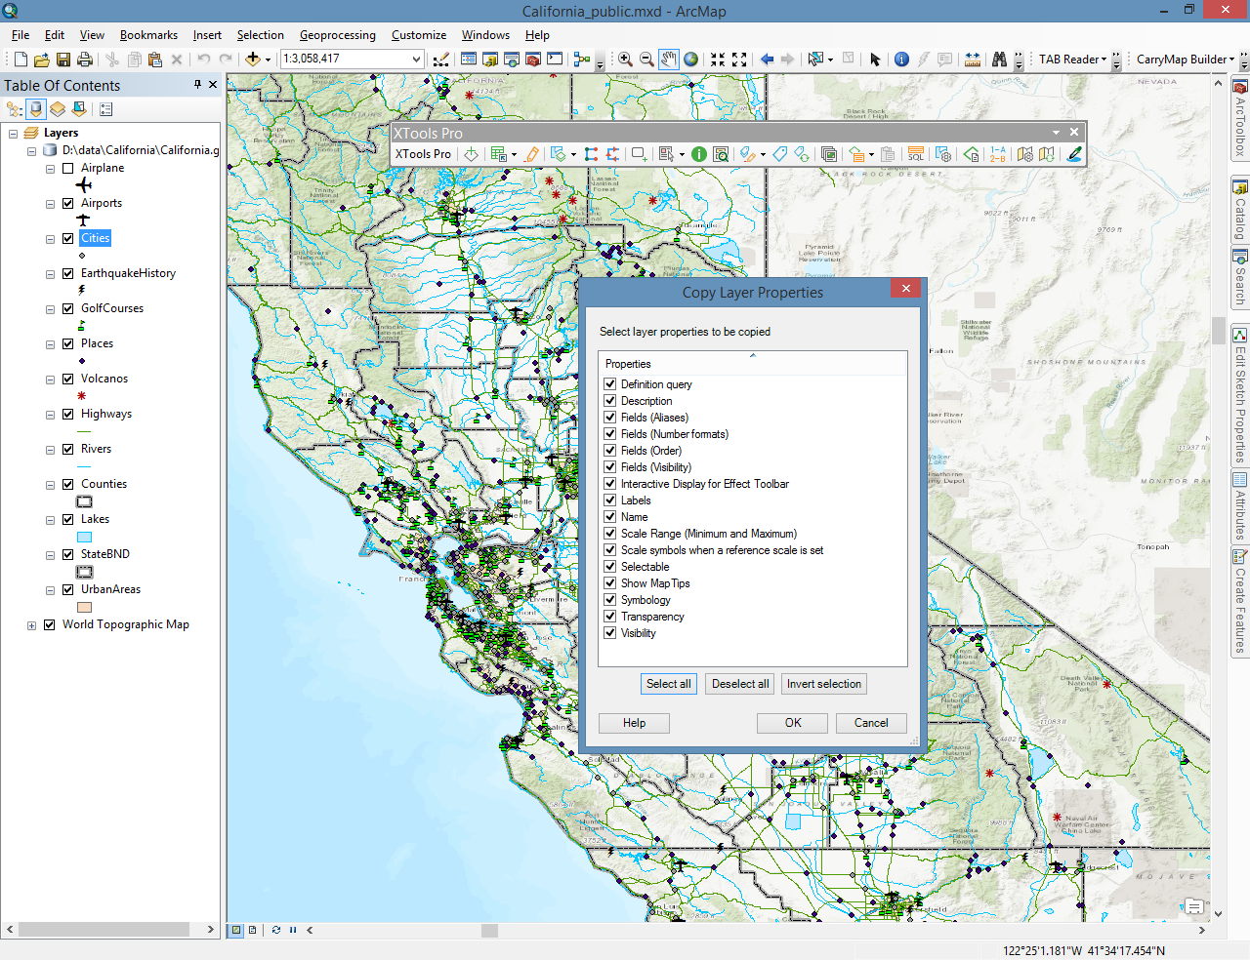Pick the Select Elements black arrow tool
The height and width of the screenshot is (960, 1250).
[x=875, y=60]
